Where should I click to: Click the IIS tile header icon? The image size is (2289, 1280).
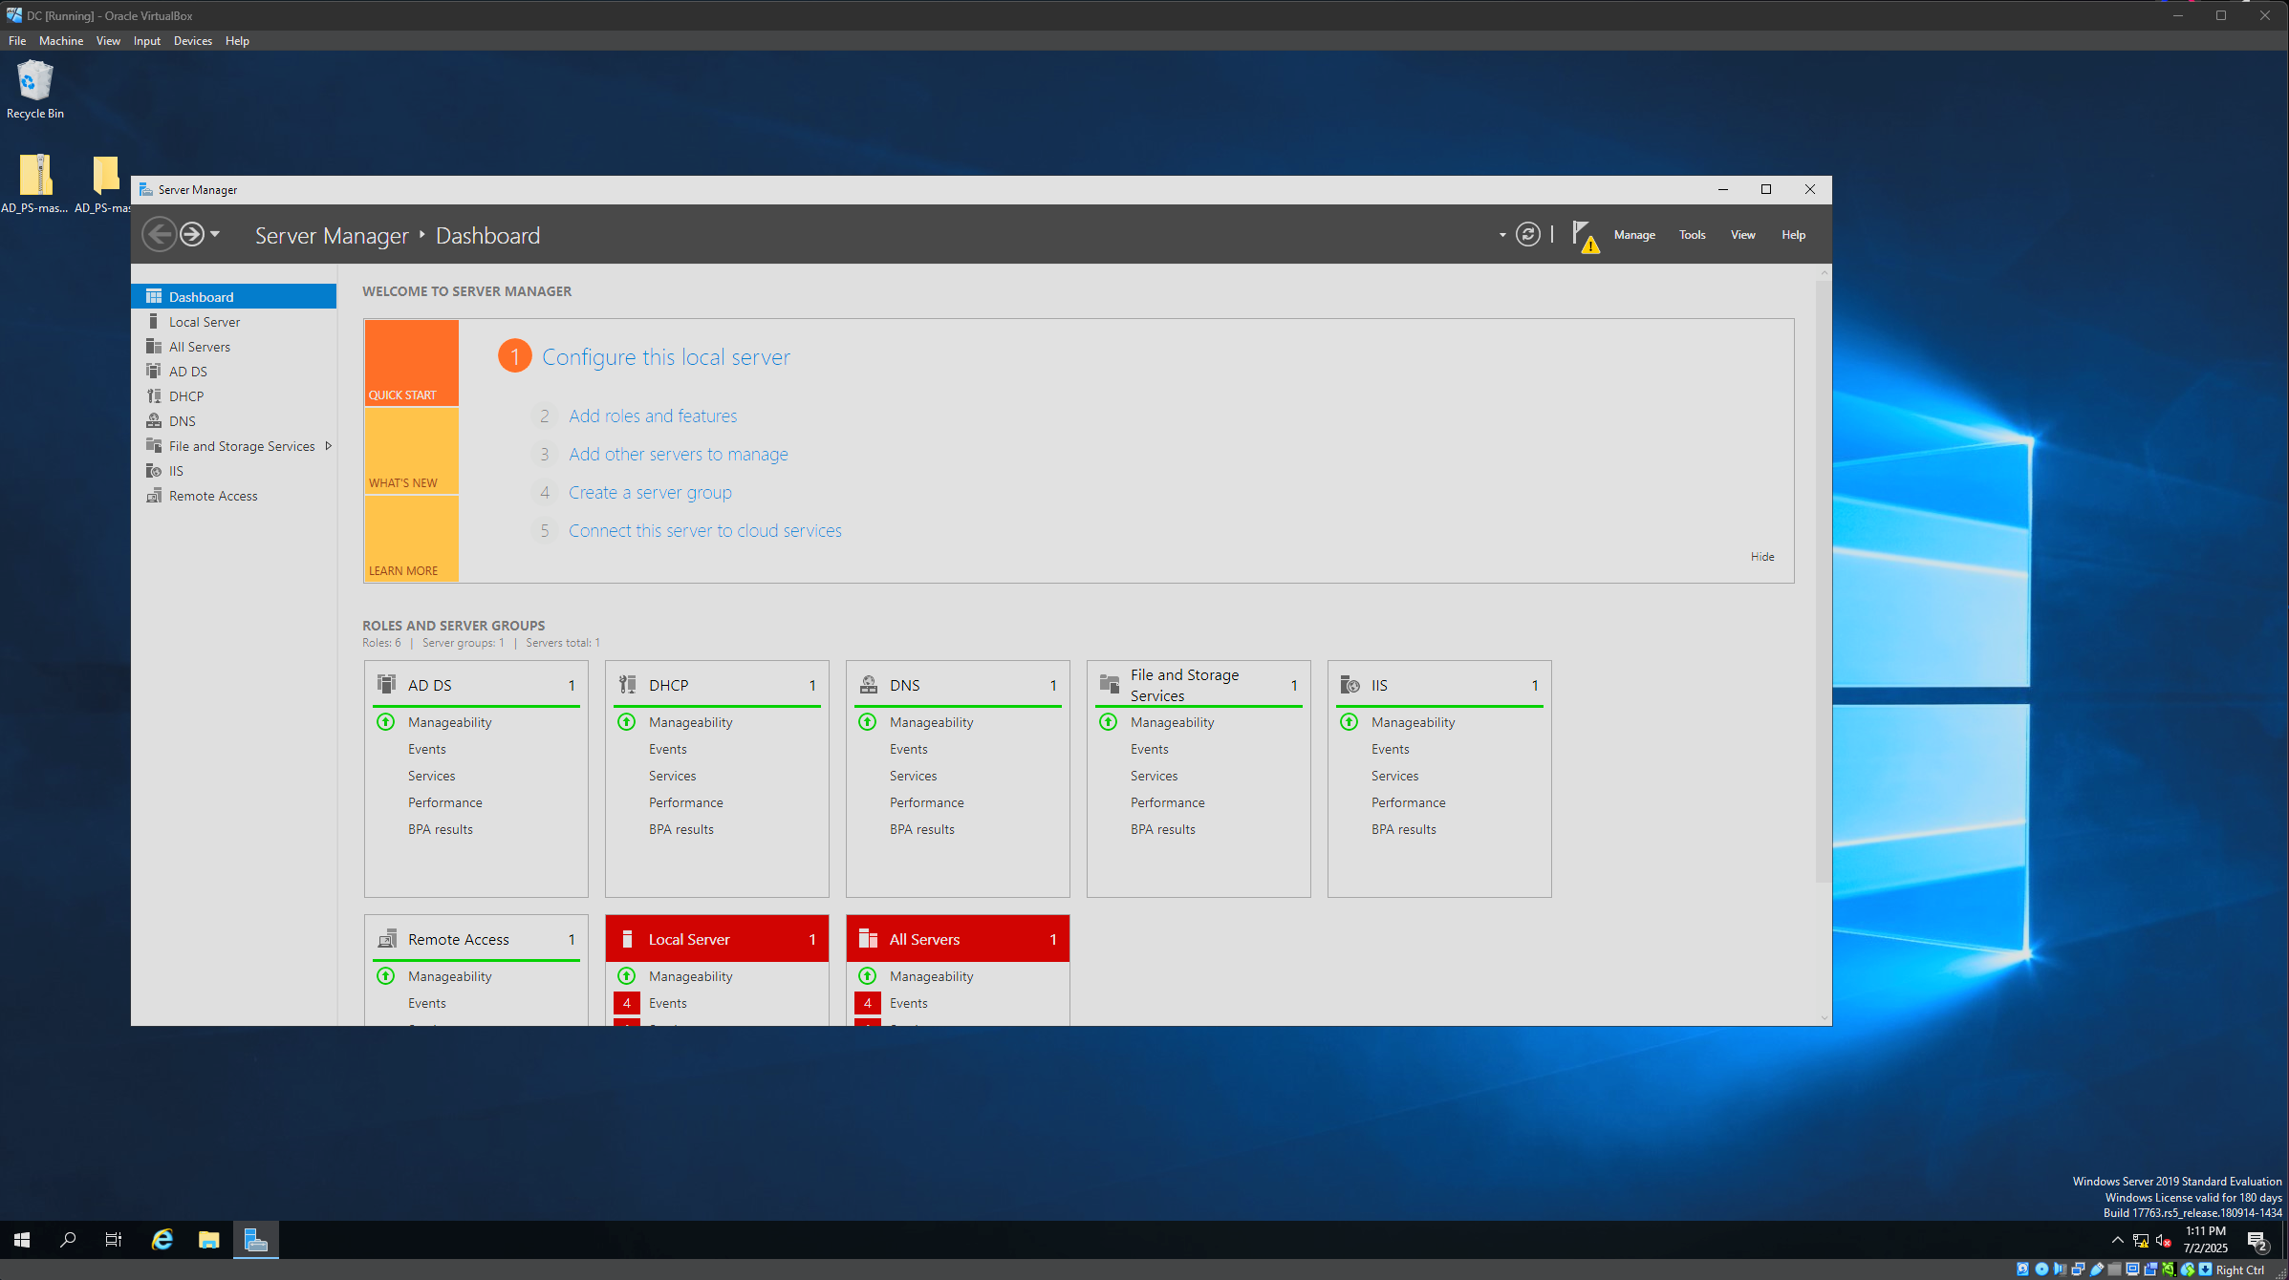[1350, 684]
